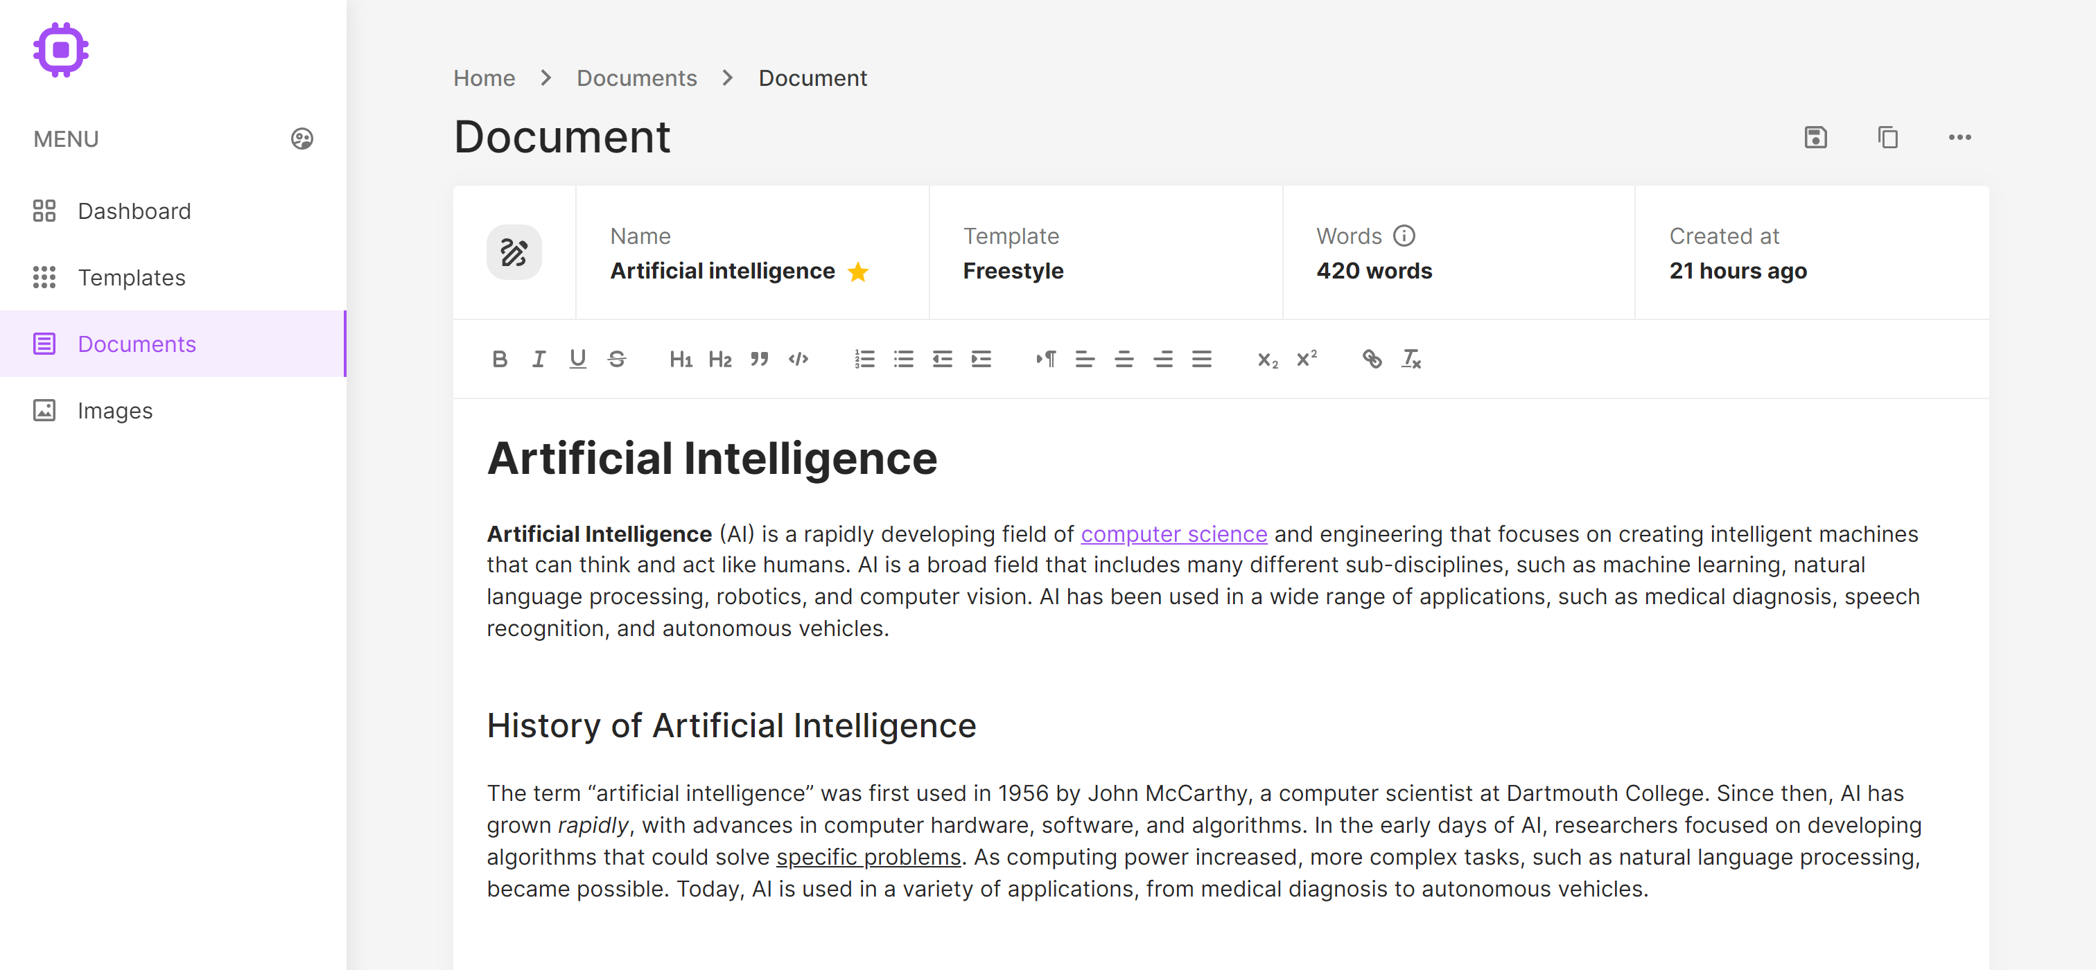Toggle ordered list formatting
This screenshot has width=2096, height=970.
point(865,358)
